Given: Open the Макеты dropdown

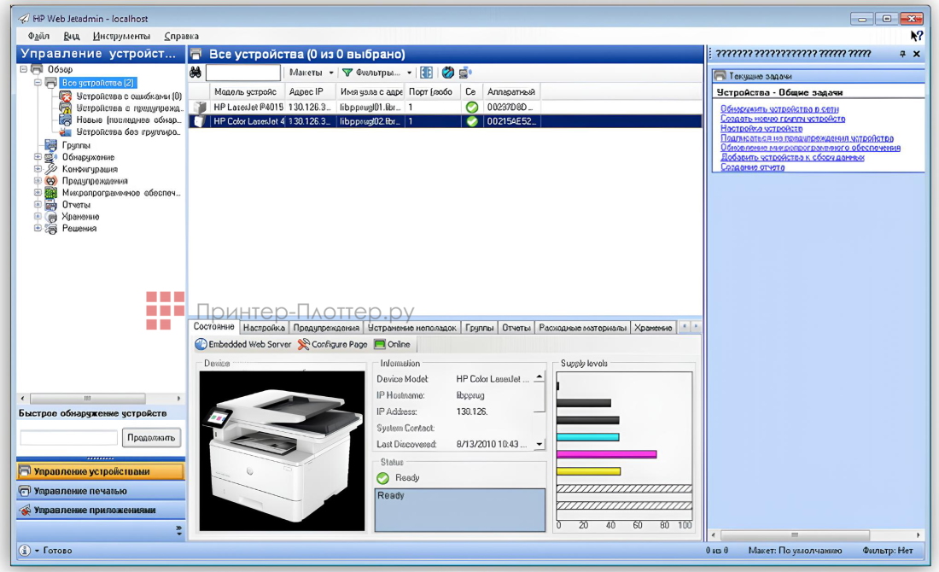Looking at the screenshot, I should coord(307,73).
